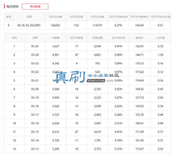Viewport: 173px width, 155px height.
Task: Click the 交易金额 column header
Action: point(98,38)
